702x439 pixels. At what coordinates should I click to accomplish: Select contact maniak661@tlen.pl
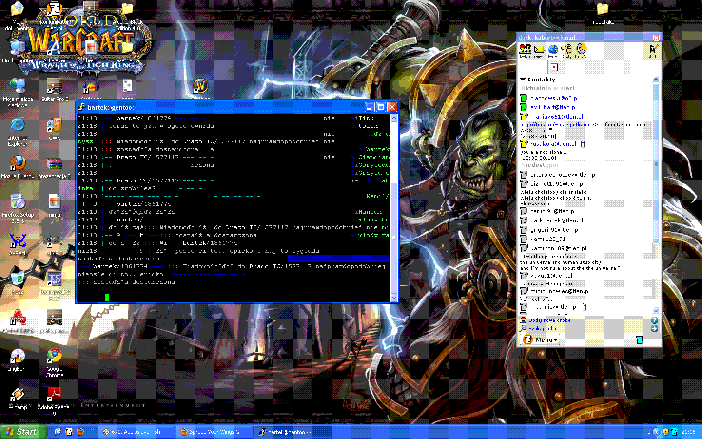(x=557, y=117)
